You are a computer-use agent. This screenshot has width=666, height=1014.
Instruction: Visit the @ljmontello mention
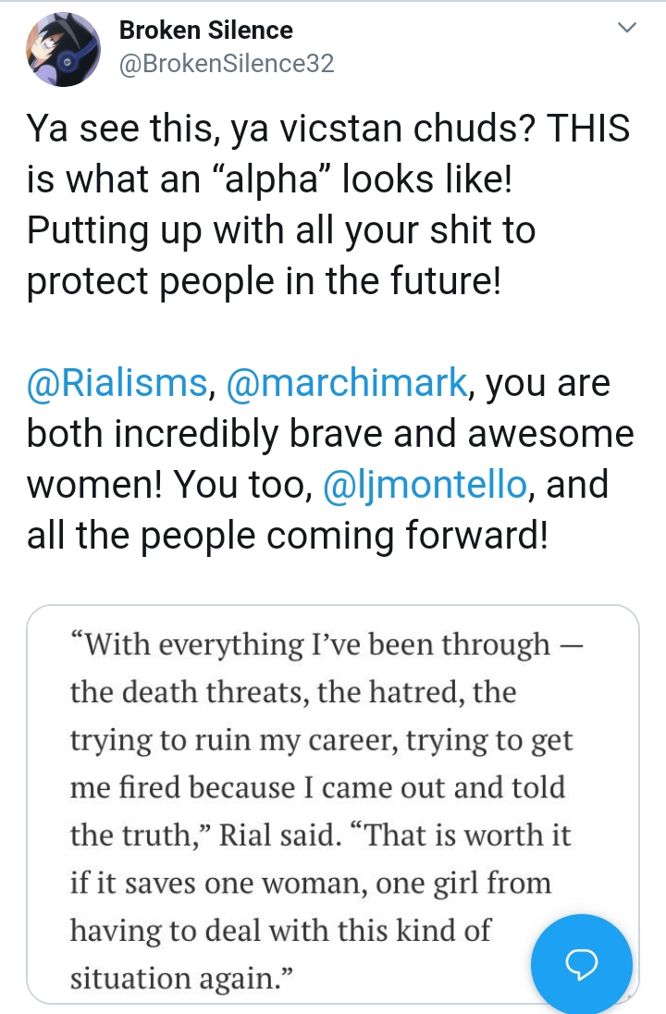425,485
